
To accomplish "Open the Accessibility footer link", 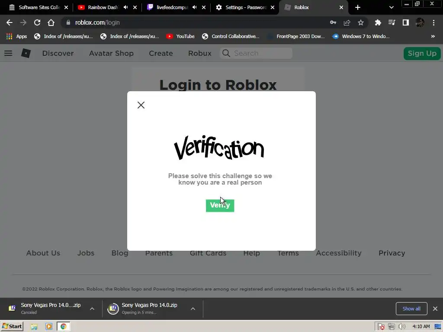I will pyautogui.click(x=338, y=253).
